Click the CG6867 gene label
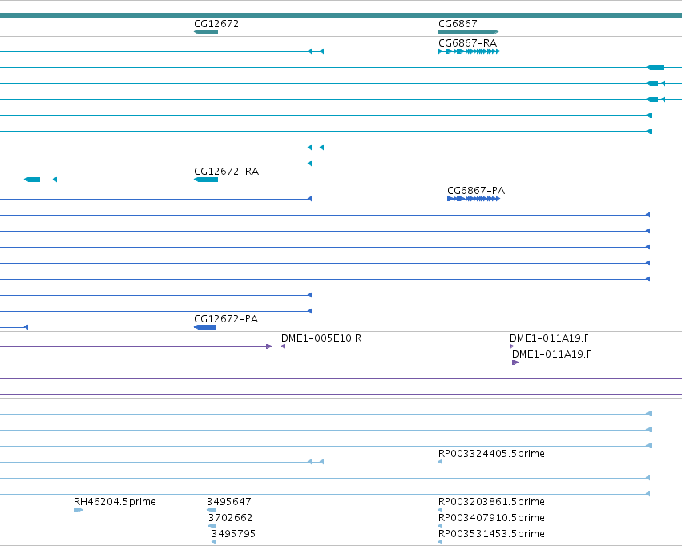Image resolution: width=682 pixels, height=546 pixels. pos(458,23)
